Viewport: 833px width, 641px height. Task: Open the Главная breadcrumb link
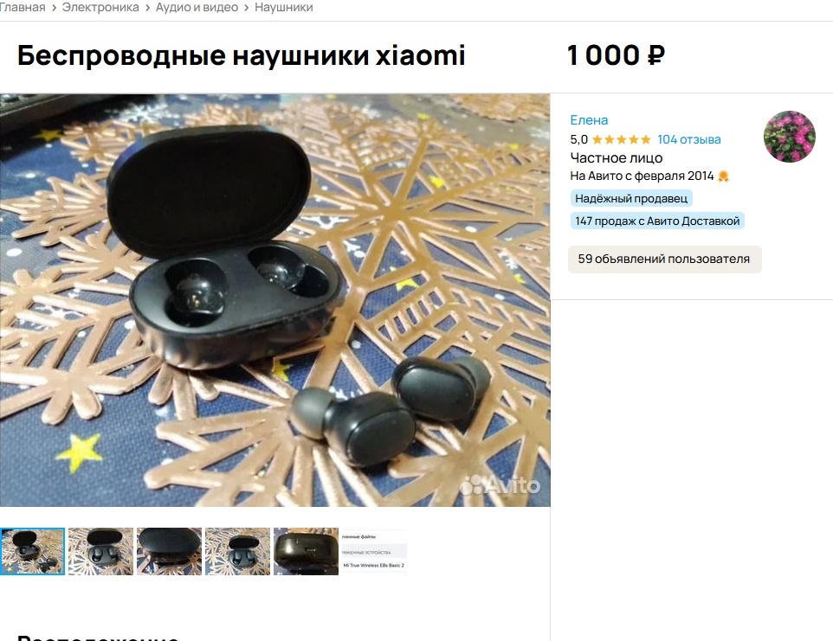[x=23, y=8]
